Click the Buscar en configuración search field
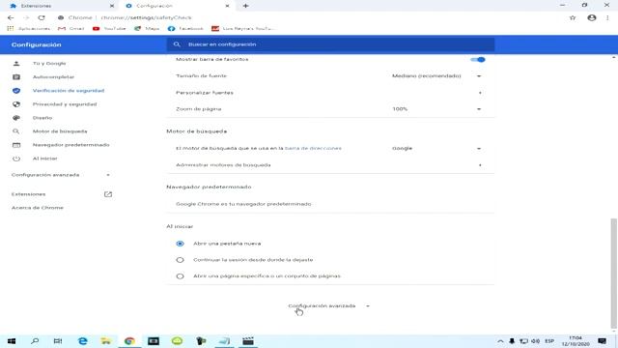 point(330,44)
